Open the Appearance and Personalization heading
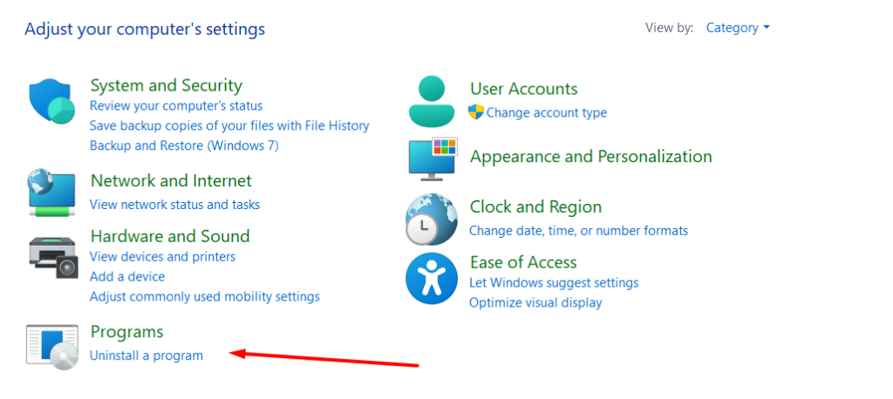 point(590,157)
